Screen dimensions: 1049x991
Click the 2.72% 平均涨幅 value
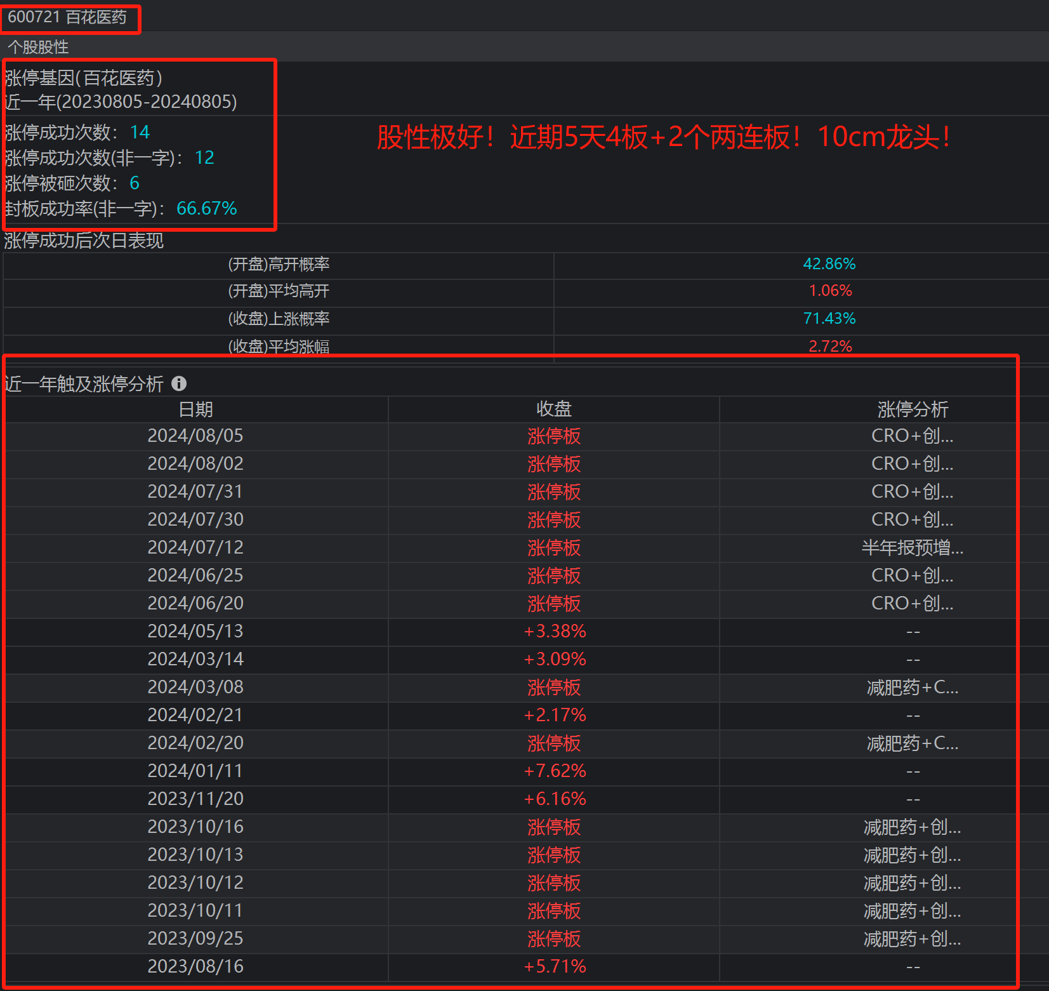tap(830, 346)
